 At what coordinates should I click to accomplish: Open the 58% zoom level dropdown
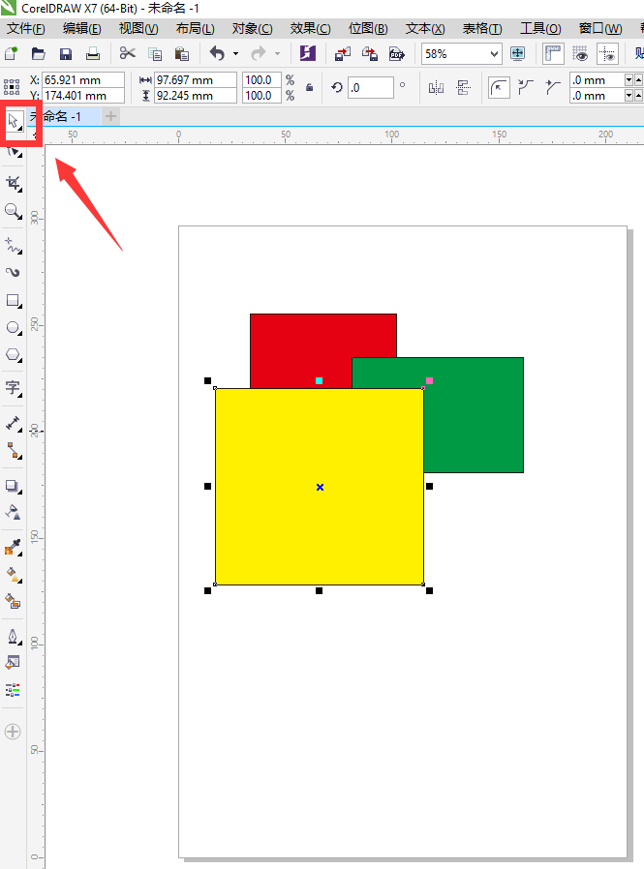tap(494, 54)
